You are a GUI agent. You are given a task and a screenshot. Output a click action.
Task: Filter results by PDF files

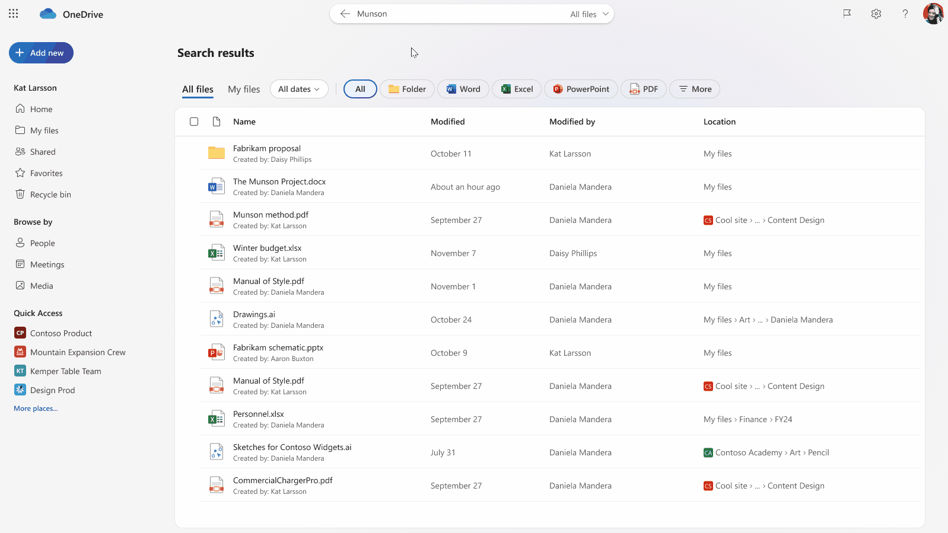(644, 89)
